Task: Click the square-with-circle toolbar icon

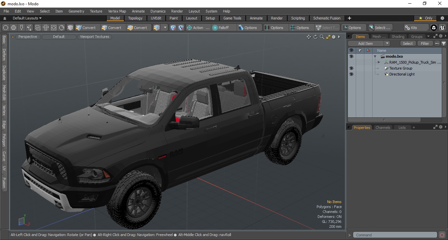Action: pos(53,28)
